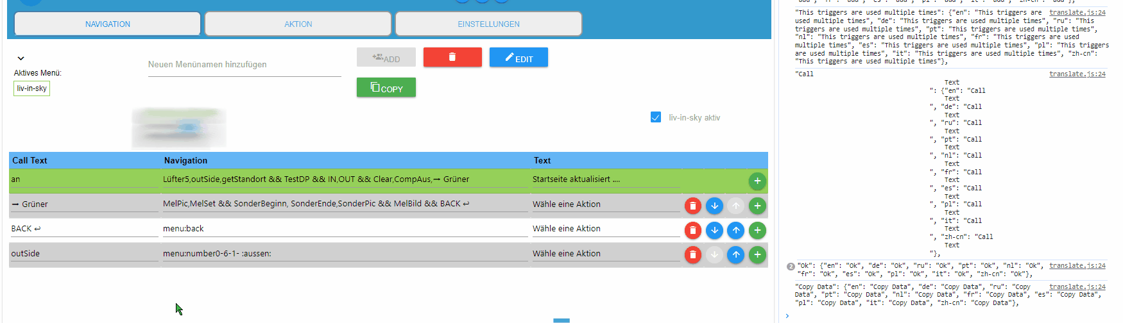The height and width of the screenshot is (323, 1123).
Task: Edit the Grüner call text field
Action: 84,204
